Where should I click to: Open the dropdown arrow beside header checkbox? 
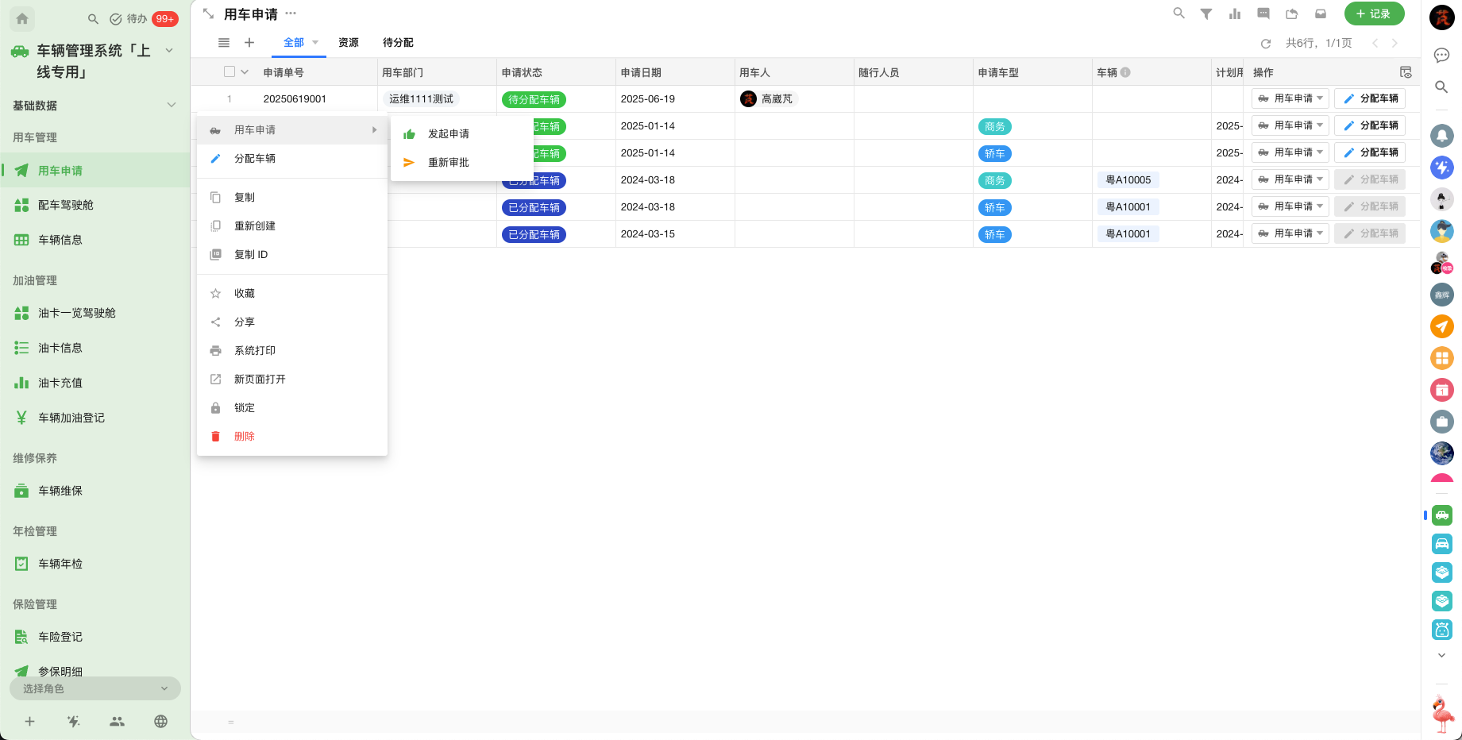[245, 71]
